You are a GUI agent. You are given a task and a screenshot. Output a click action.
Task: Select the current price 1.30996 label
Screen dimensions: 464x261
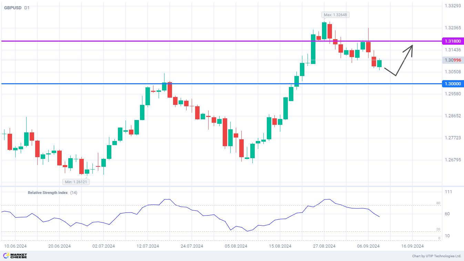[x=452, y=60]
